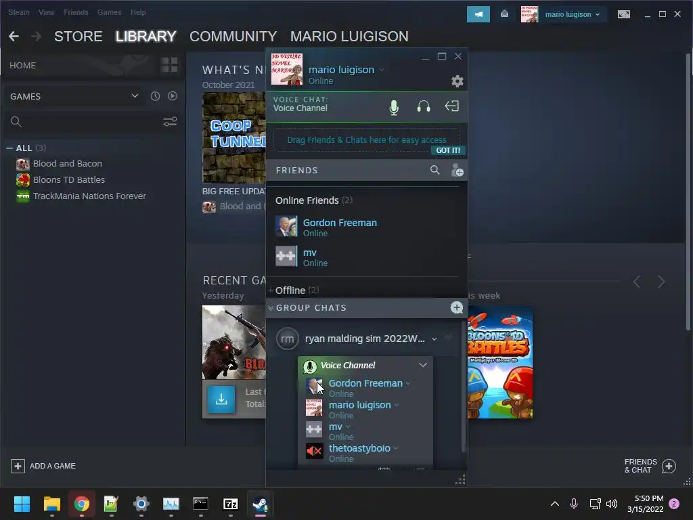Open mv voice member dropdown
The height and width of the screenshot is (520, 693).
[348, 427]
